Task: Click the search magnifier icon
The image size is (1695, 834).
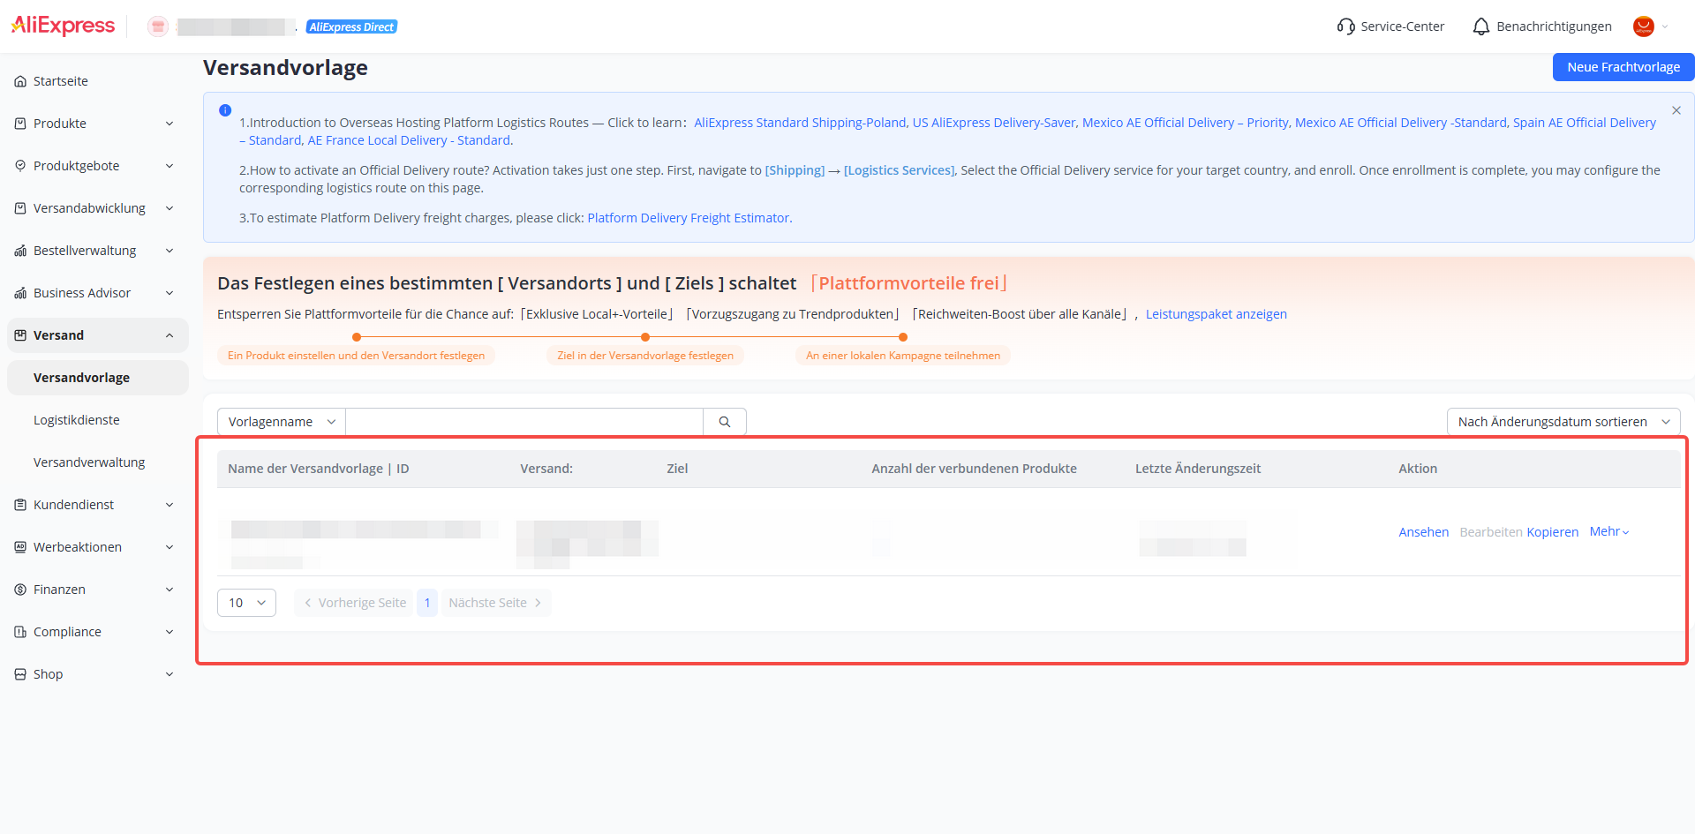Action: [x=725, y=422]
